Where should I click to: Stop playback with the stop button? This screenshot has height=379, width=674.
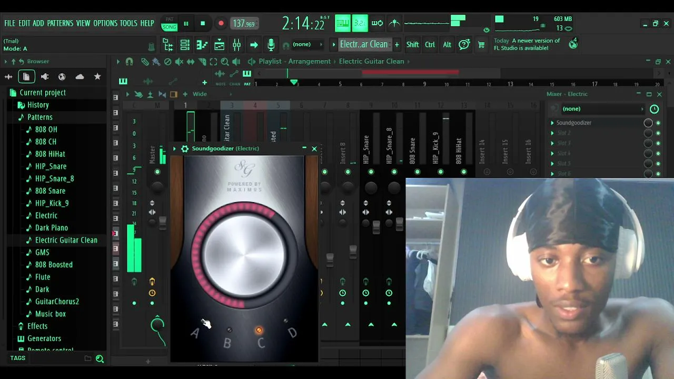point(203,23)
